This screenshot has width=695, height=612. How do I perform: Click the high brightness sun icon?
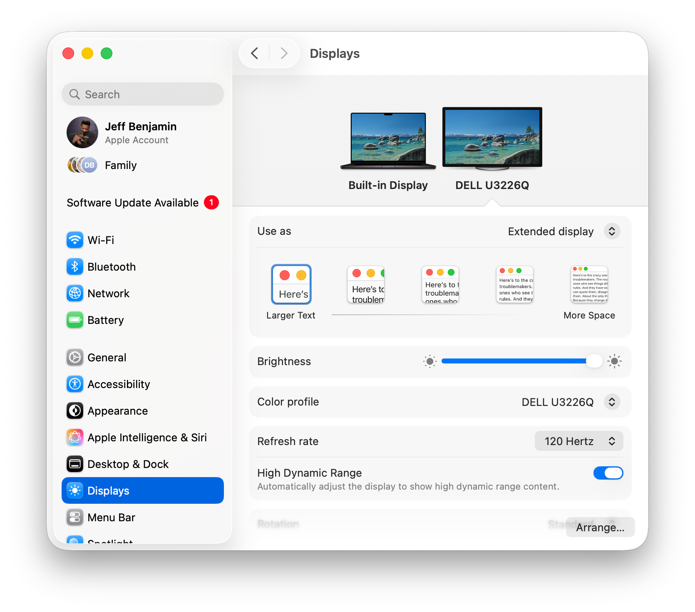coord(614,361)
